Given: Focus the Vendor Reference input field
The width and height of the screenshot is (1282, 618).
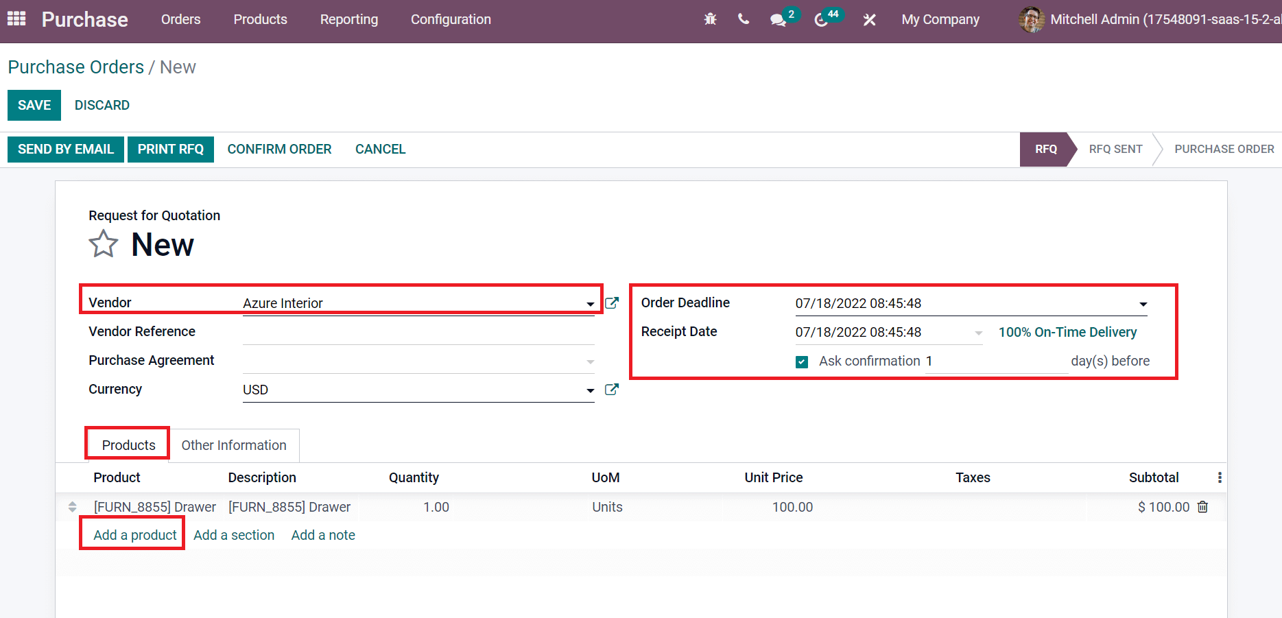Looking at the screenshot, I should (418, 332).
